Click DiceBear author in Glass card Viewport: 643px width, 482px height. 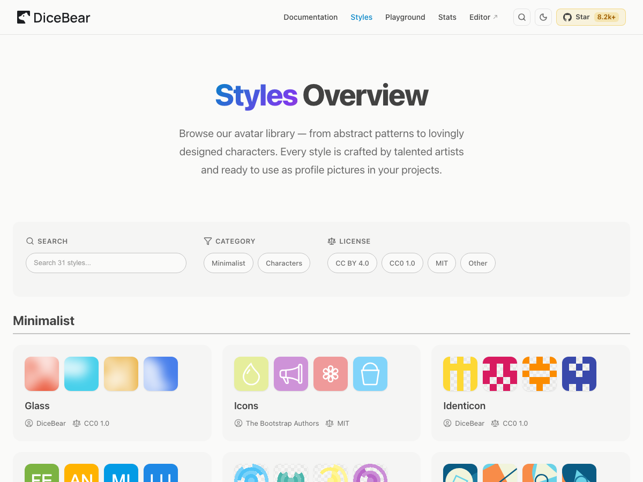pyautogui.click(x=51, y=423)
